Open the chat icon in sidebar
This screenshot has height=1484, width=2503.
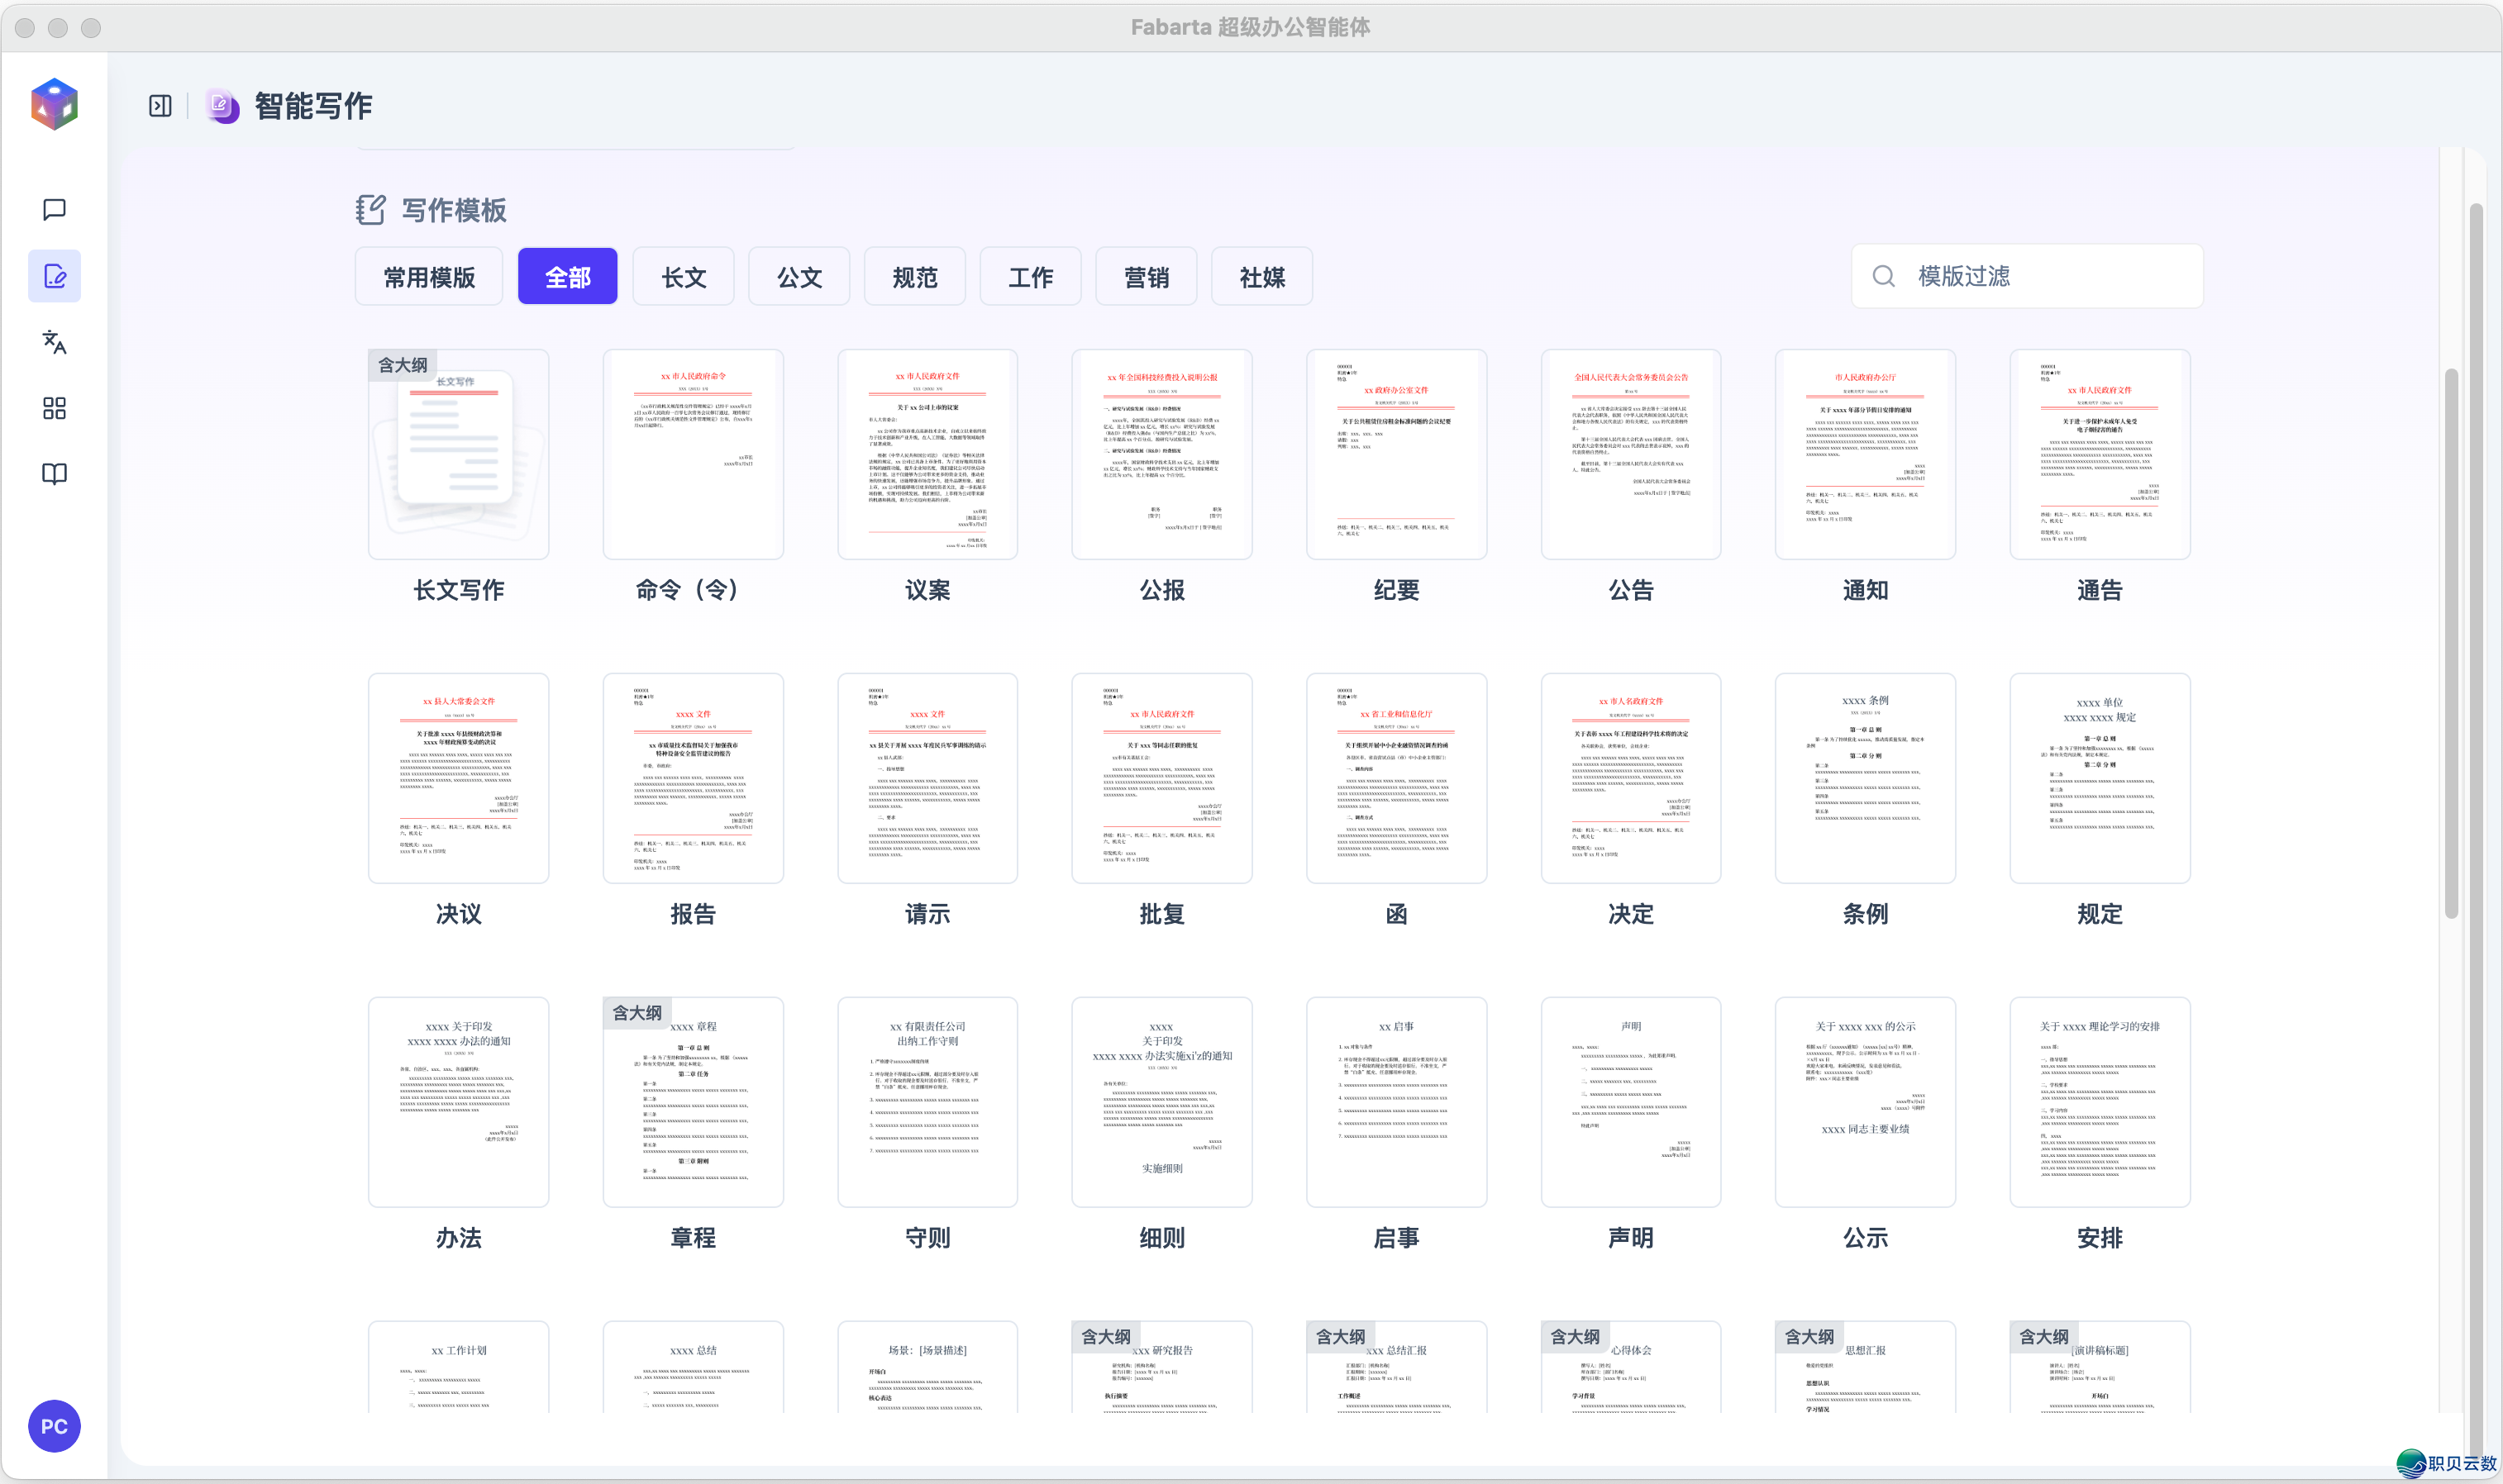point(54,209)
